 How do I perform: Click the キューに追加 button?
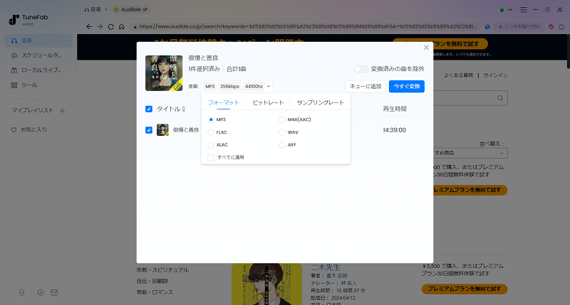pos(366,86)
